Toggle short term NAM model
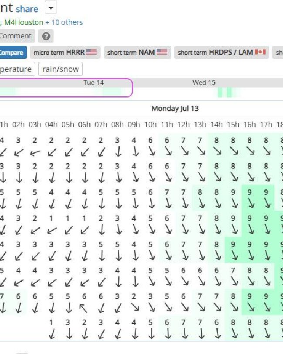Screen dimensions: 283x354 click(138, 52)
